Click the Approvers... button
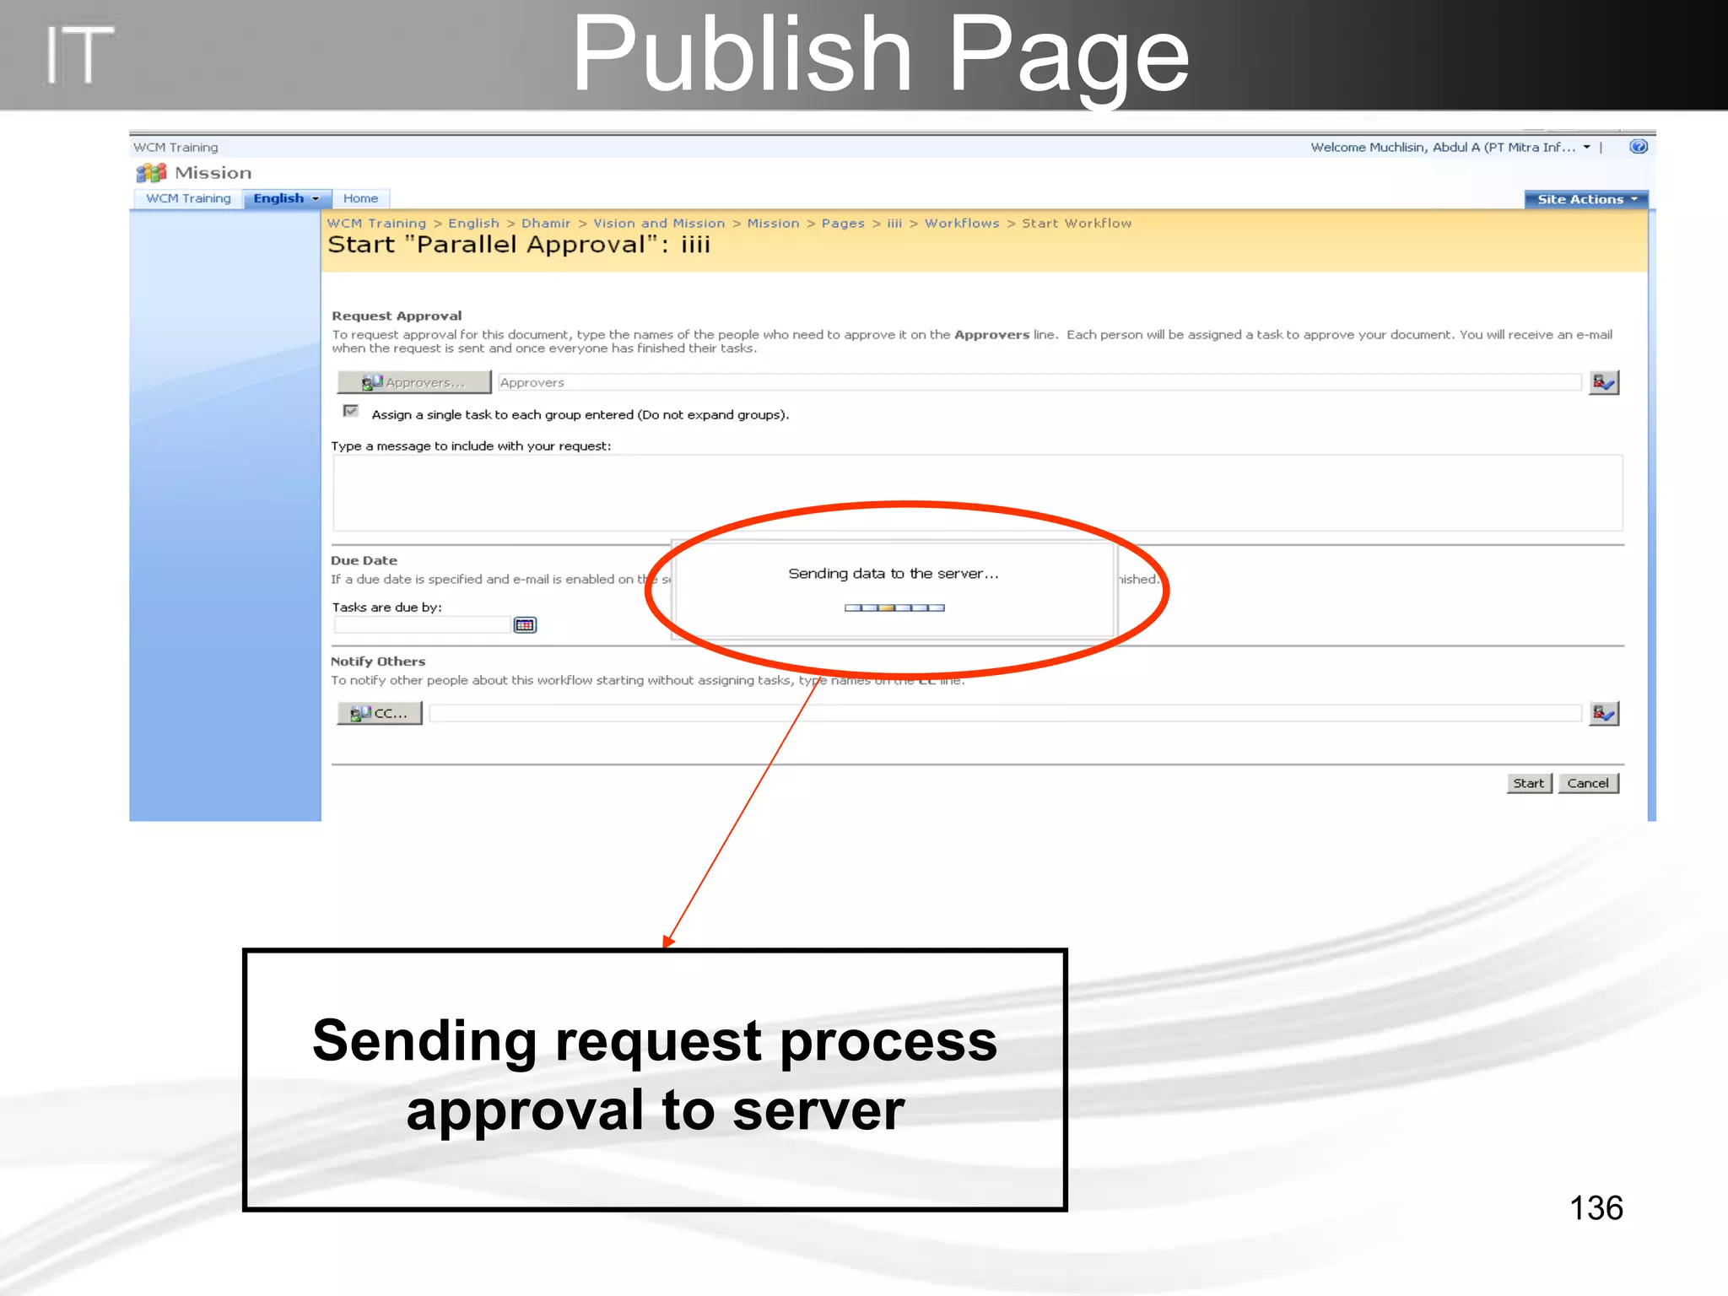Image resolution: width=1728 pixels, height=1296 pixels. [414, 382]
